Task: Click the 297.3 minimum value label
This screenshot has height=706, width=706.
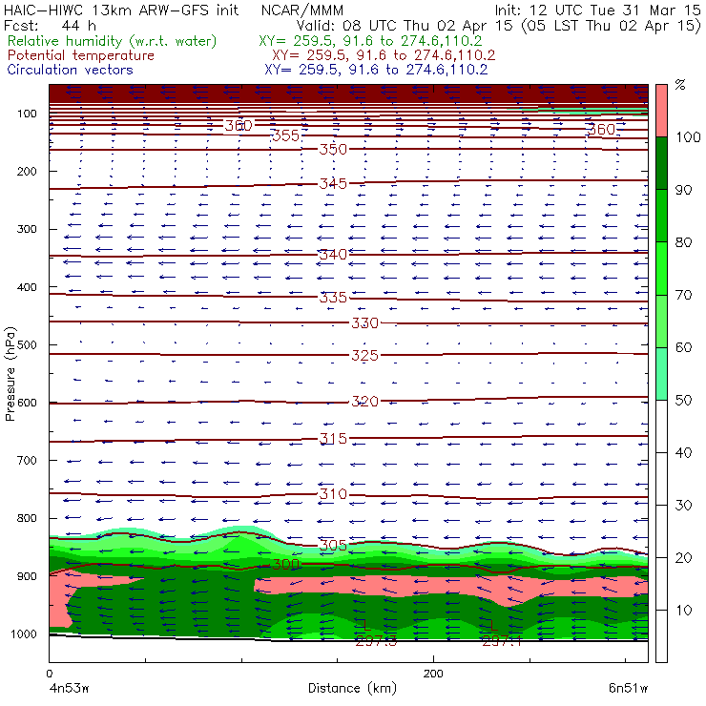Action: coord(377,641)
